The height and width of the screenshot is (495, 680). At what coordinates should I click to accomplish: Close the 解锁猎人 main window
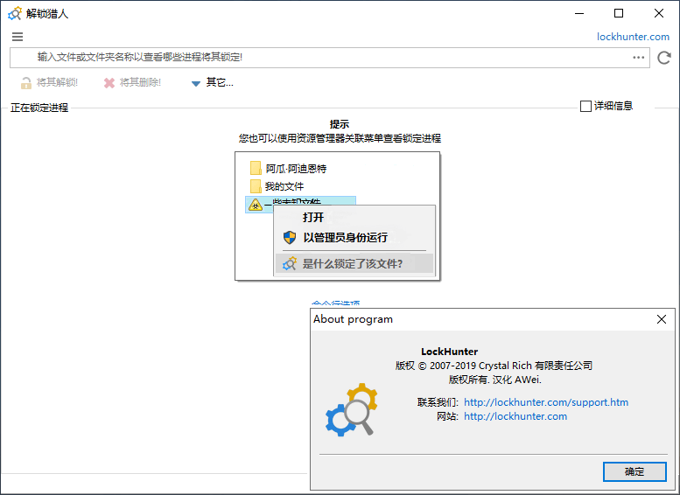tap(659, 13)
